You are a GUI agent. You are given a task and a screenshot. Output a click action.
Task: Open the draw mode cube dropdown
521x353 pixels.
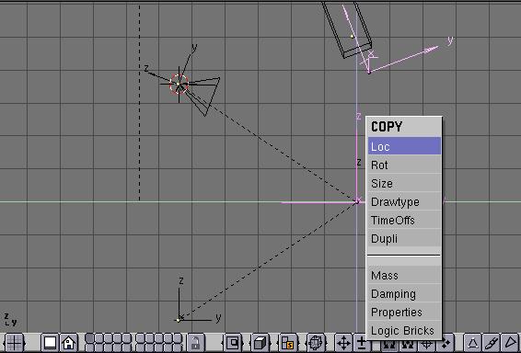click(260, 343)
